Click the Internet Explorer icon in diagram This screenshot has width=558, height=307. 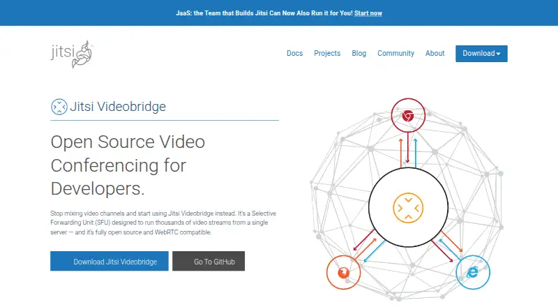[x=473, y=272]
